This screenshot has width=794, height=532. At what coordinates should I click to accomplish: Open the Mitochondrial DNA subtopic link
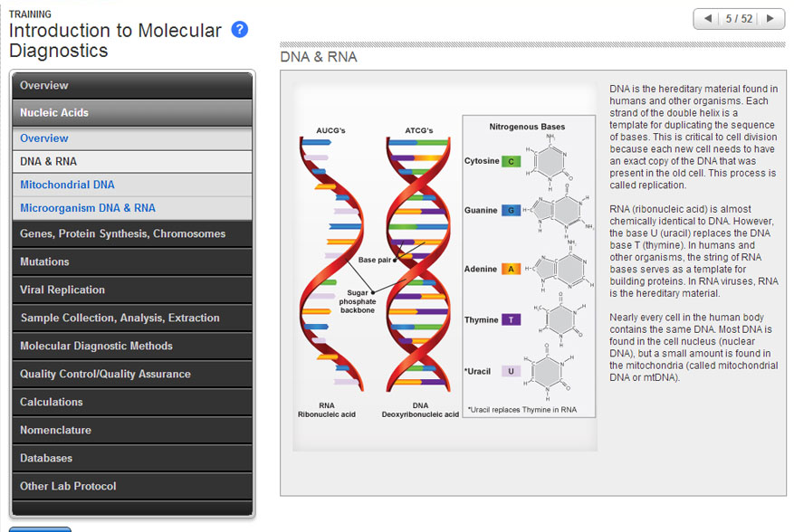pyautogui.click(x=67, y=185)
